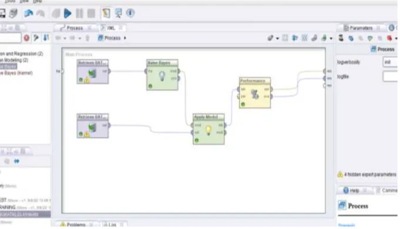
Task: Select the Performance operator
Action: (255, 93)
